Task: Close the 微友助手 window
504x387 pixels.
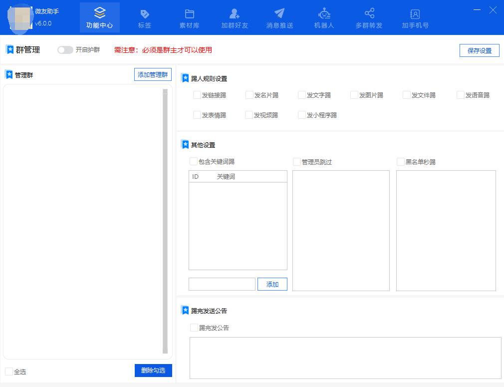Action: (x=493, y=10)
